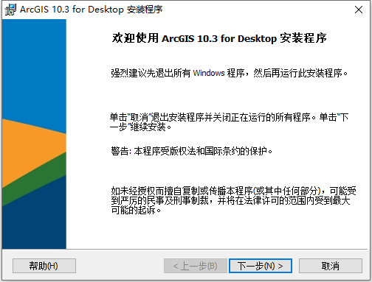Image resolution: width=372 pixels, height=282 pixels.
Task: Click the last line 可能的起诉 of legal notice
Action: (136, 211)
